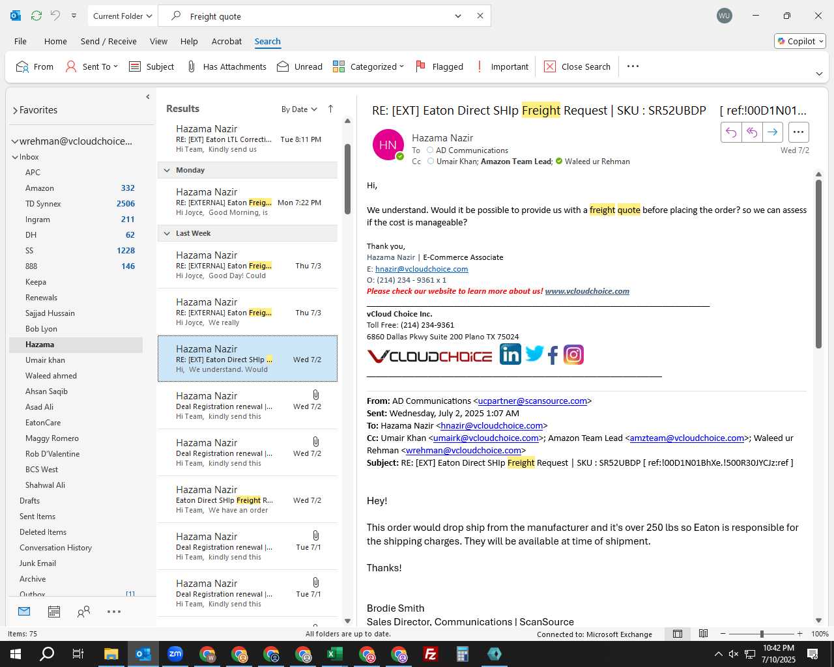
Task: Click the LinkedIn icon in signature
Action: [510, 354]
